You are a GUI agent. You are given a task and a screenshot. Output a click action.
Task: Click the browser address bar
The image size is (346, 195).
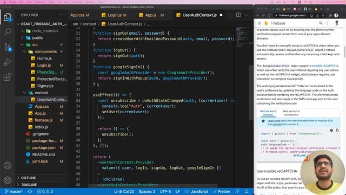(x=292, y=15)
